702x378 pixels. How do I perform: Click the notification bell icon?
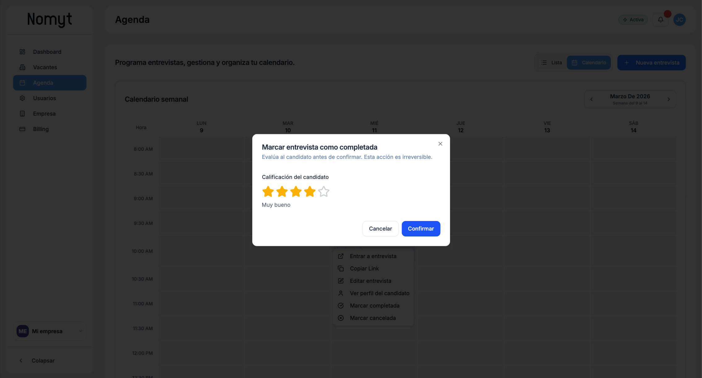tap(660, 20)
